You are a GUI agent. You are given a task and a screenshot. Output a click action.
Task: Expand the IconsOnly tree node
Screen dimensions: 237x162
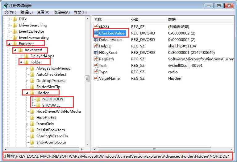pos(27,124)
